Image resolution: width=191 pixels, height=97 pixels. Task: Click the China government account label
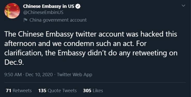point(58,20)
